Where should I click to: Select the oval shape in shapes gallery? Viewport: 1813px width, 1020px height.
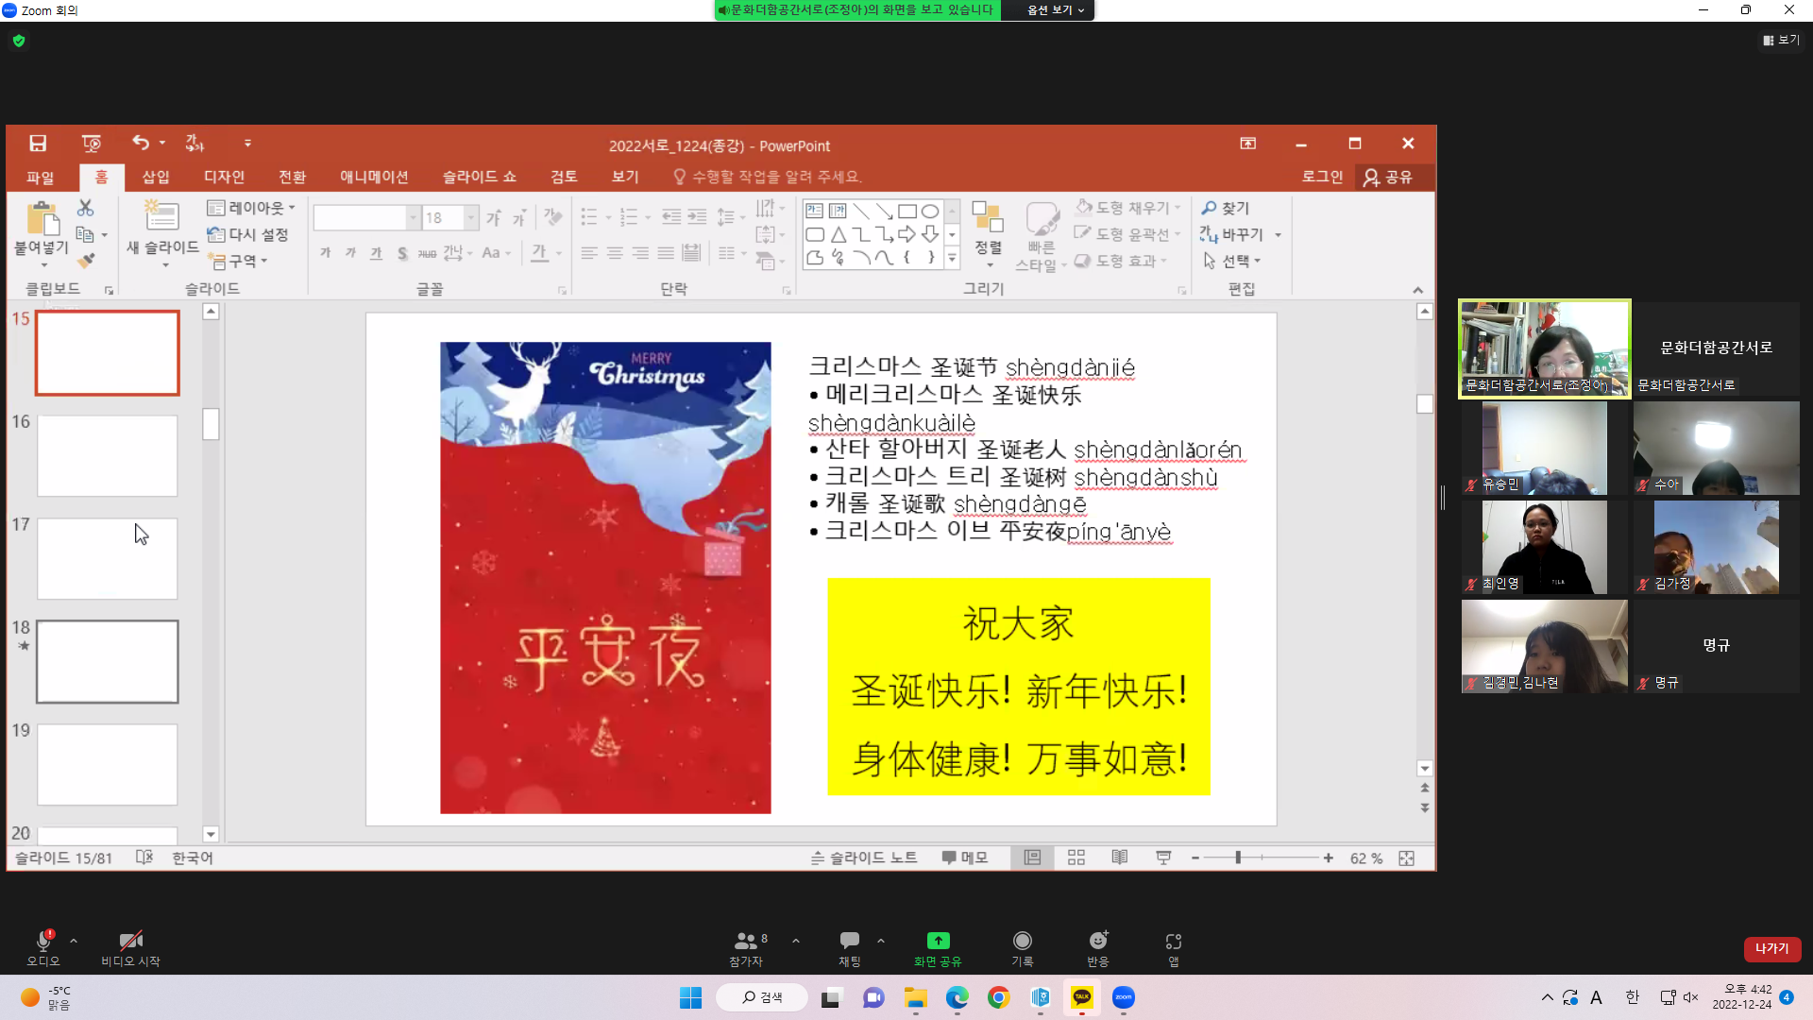(x=930, y=211)
